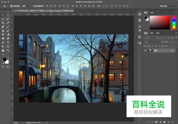Switch to the Color panel tab
178x124 pixels.
click(x=146, y=13)
